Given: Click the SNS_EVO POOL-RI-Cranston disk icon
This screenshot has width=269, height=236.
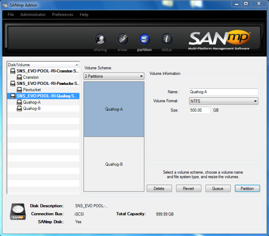Looking at the screenshot, I should coord(13,71).
